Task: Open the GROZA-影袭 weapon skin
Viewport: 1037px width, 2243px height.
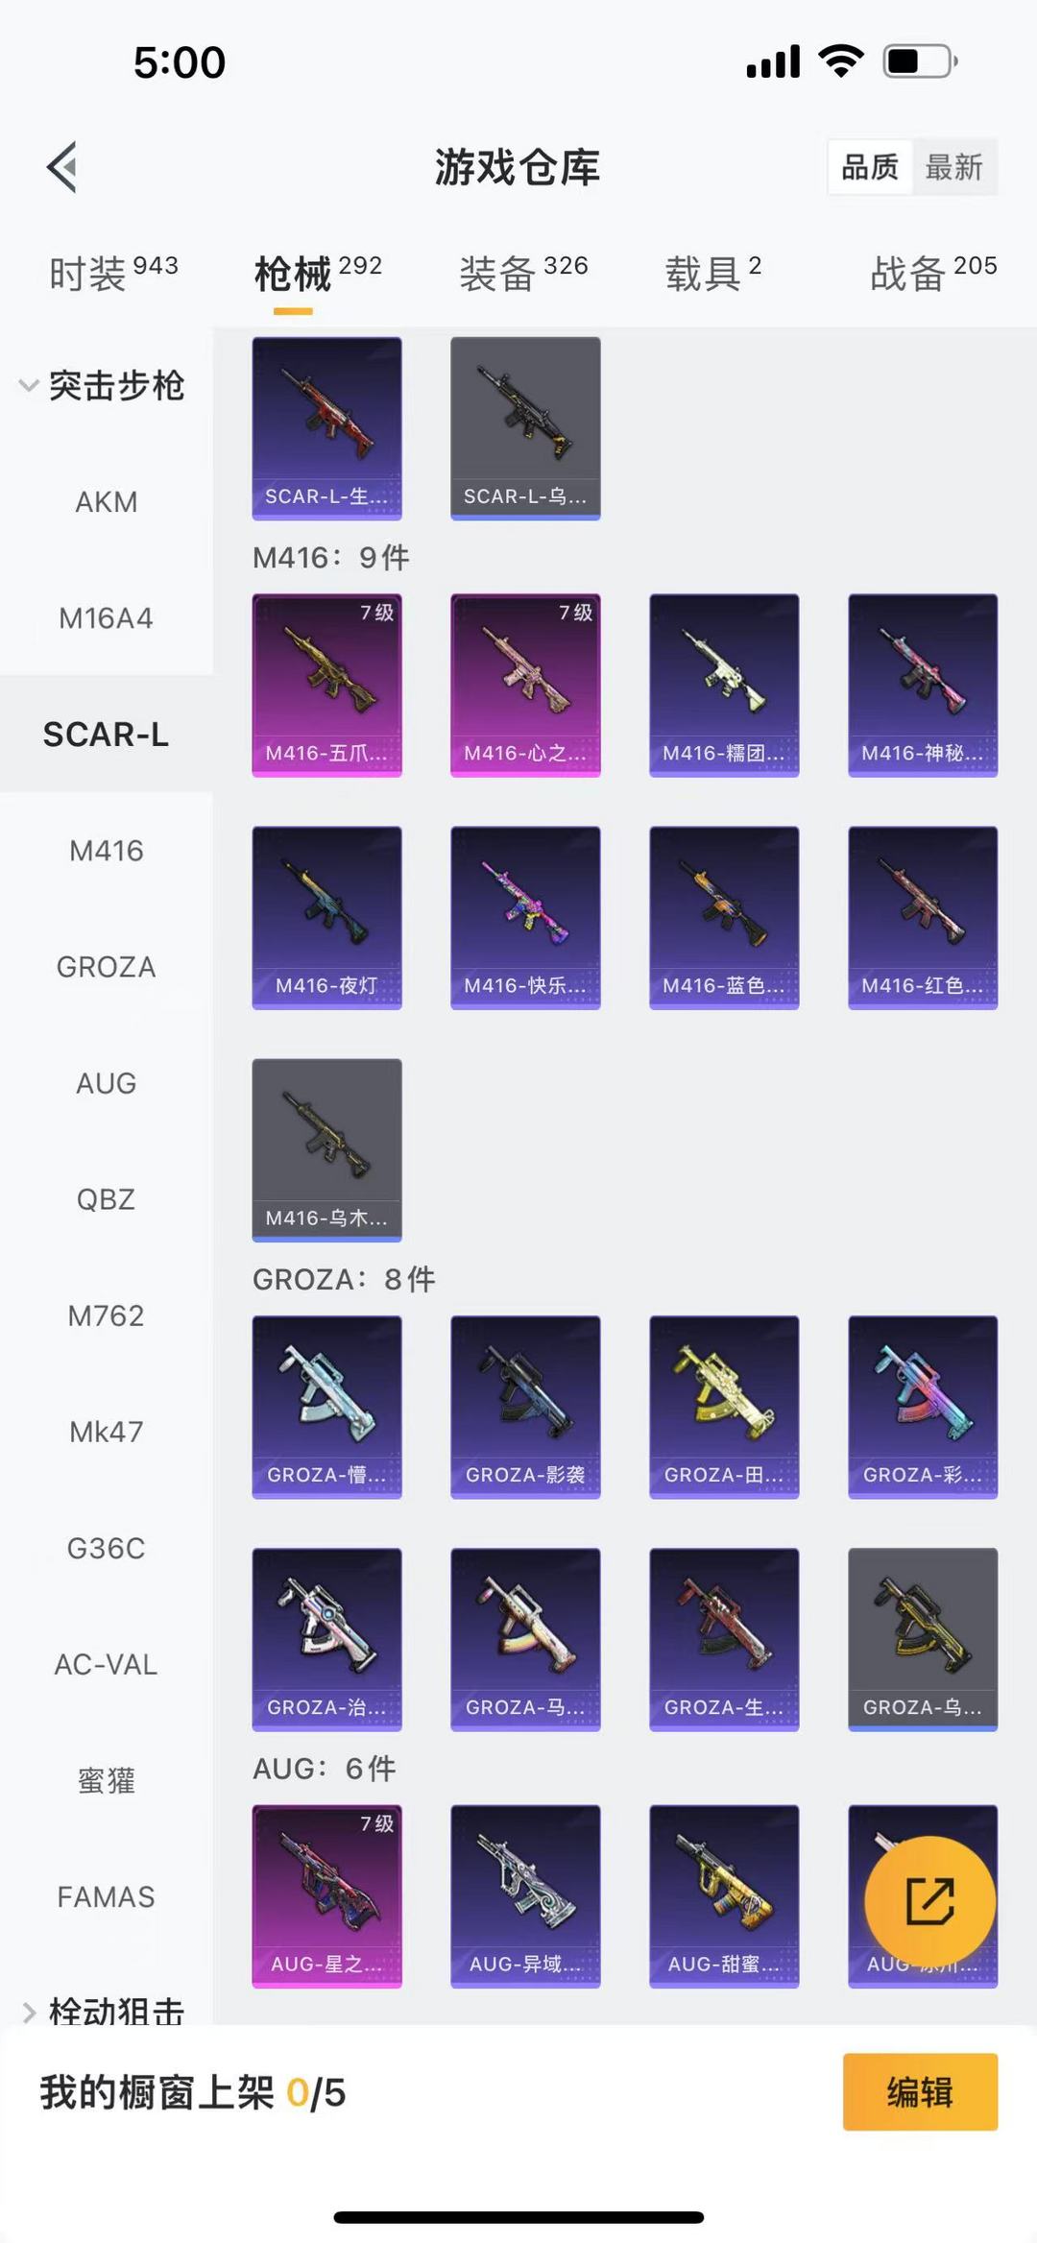Action: pos(525,1407)
